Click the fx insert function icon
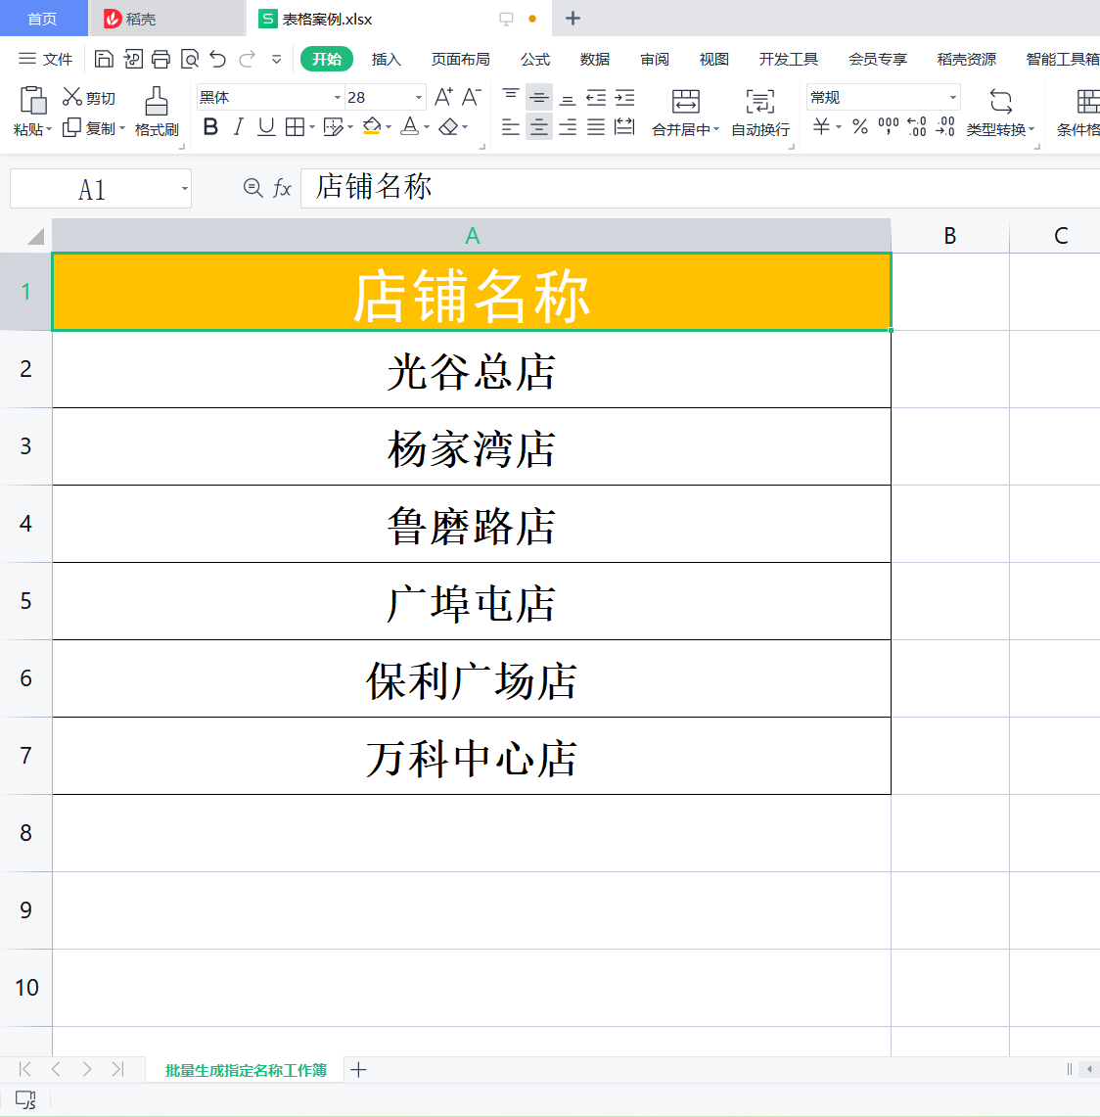 pyautogui.click(x=282, y=188)
